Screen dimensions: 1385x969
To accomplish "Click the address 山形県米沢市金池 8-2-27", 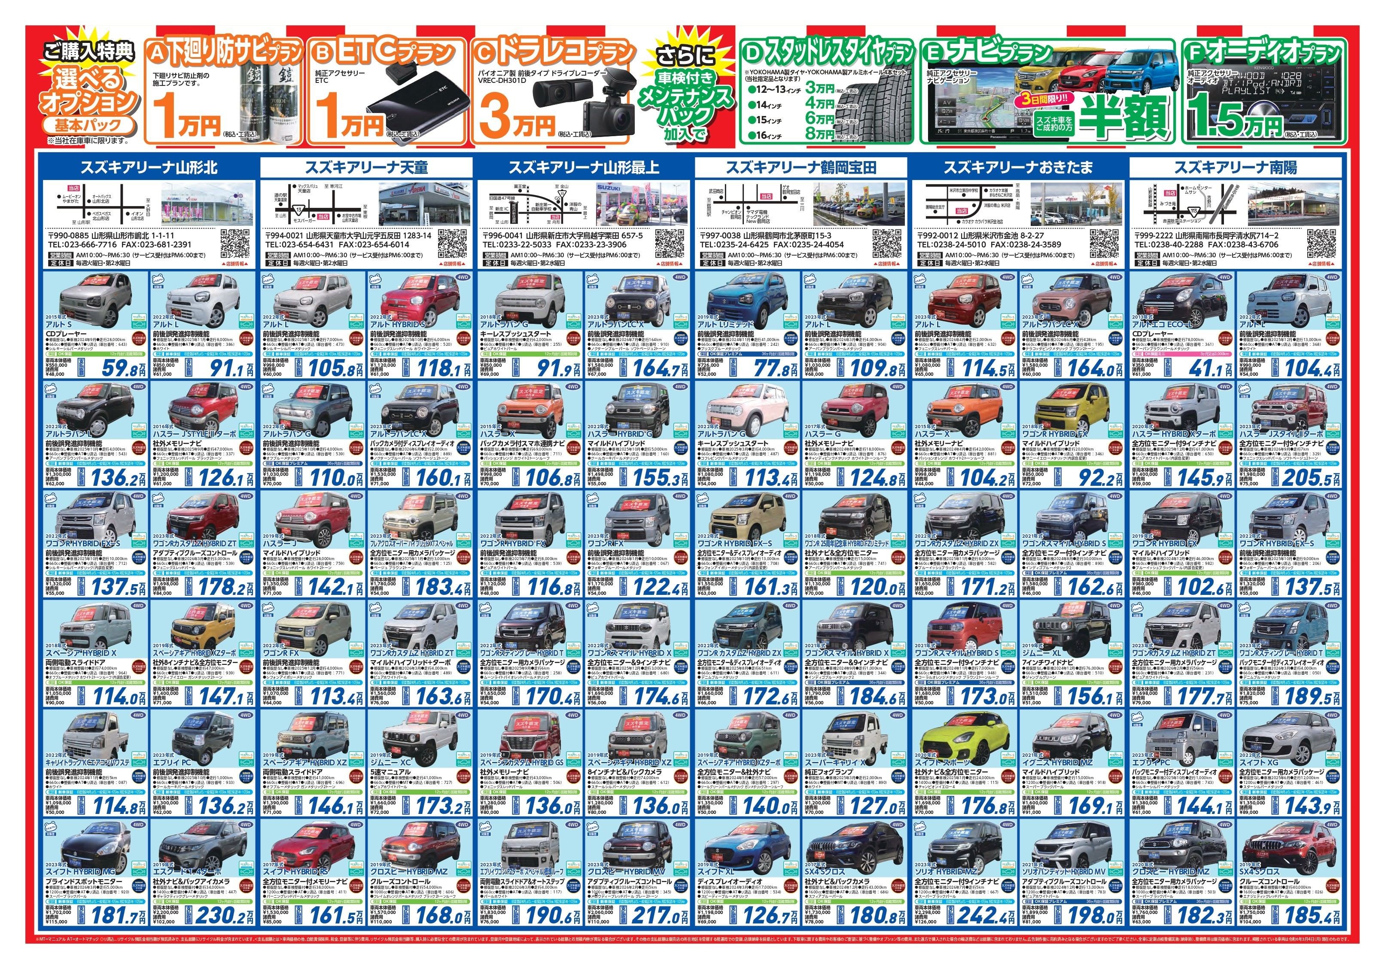I will (1002, 236).
